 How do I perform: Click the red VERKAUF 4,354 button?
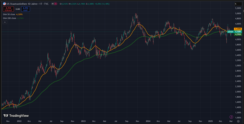coord(8,9)
